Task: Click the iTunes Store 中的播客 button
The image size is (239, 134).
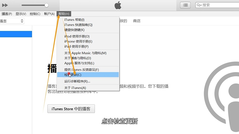Action: (x=71, y=109)
